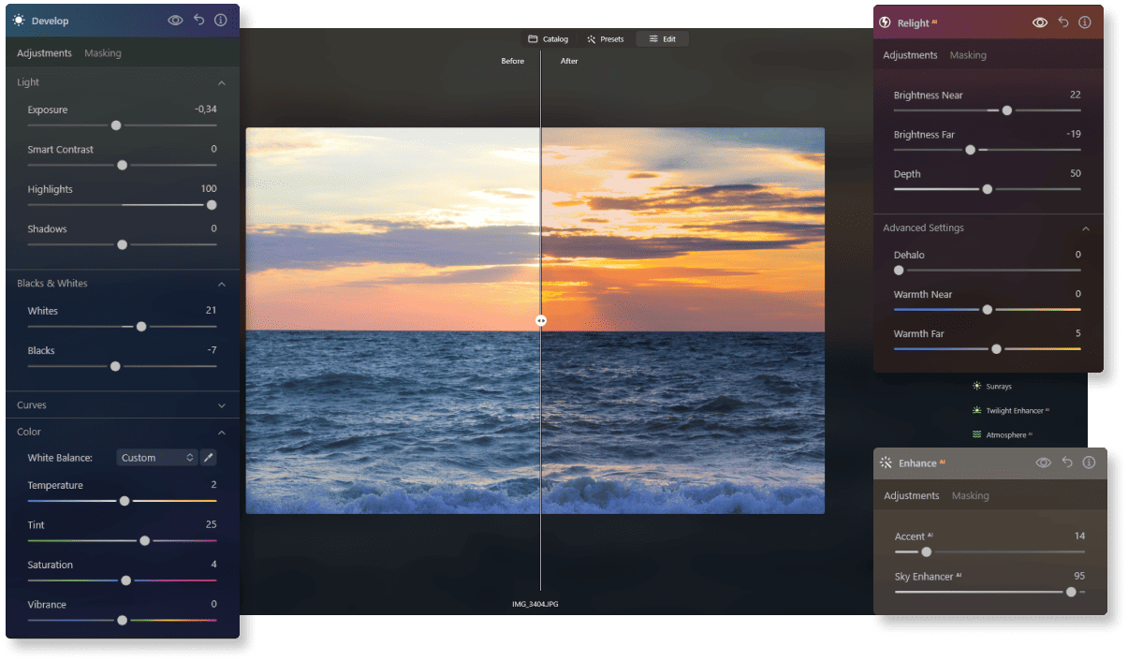Click the White Balance eyedropper icon

tap(208, 457)
